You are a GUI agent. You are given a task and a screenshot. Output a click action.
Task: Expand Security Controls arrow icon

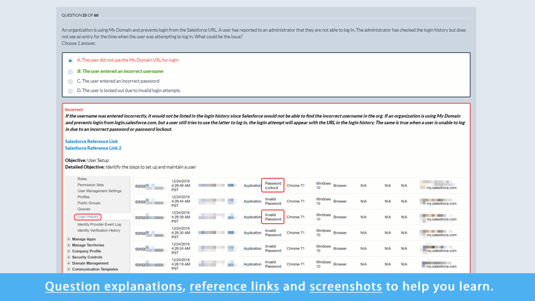69,257
